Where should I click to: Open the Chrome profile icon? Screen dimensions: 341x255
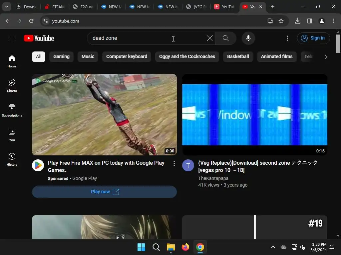coord(321,21)
